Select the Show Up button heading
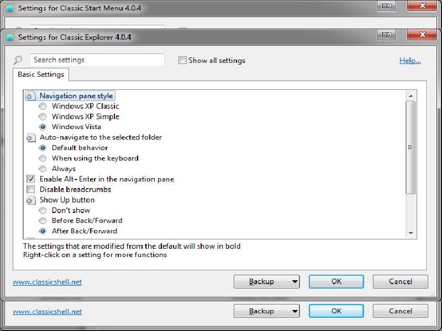The width and height of the screenshot is (442, 331). coord(67,200)
